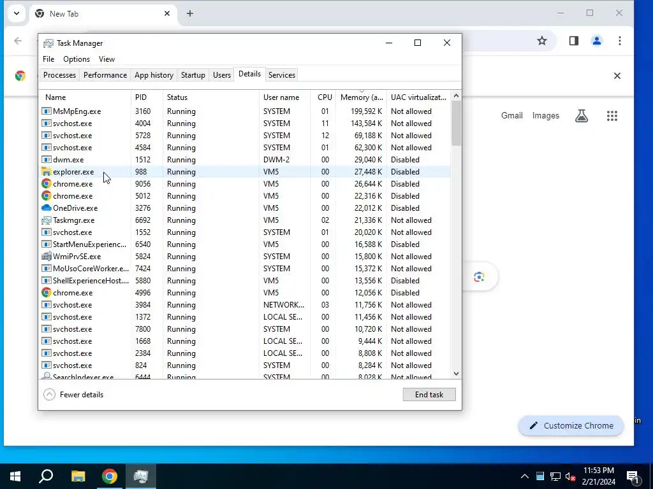Image resolution: width=653 pixels, height=489 pixels.
Task: Sort by User name column header
Action: [x=285, y=97]
